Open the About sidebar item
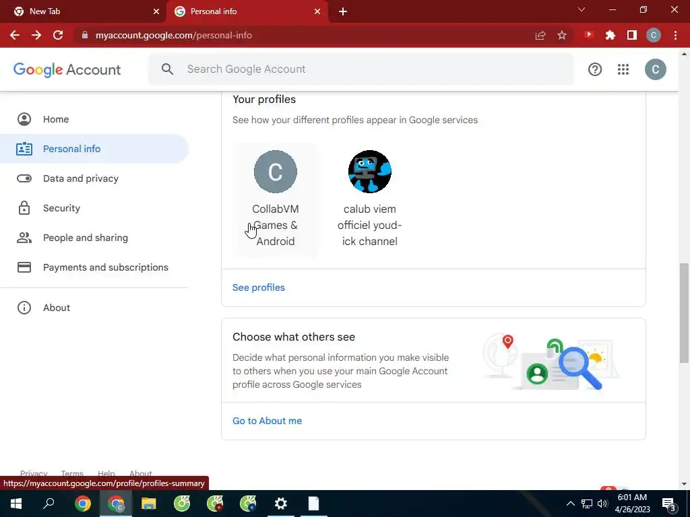The width and height of the screenshot is (690, 517). (x=94, y=308)
